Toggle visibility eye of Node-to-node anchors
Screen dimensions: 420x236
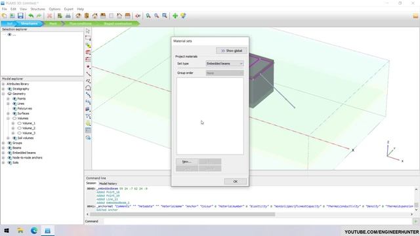pyautogui.click(x=10, y=157)
